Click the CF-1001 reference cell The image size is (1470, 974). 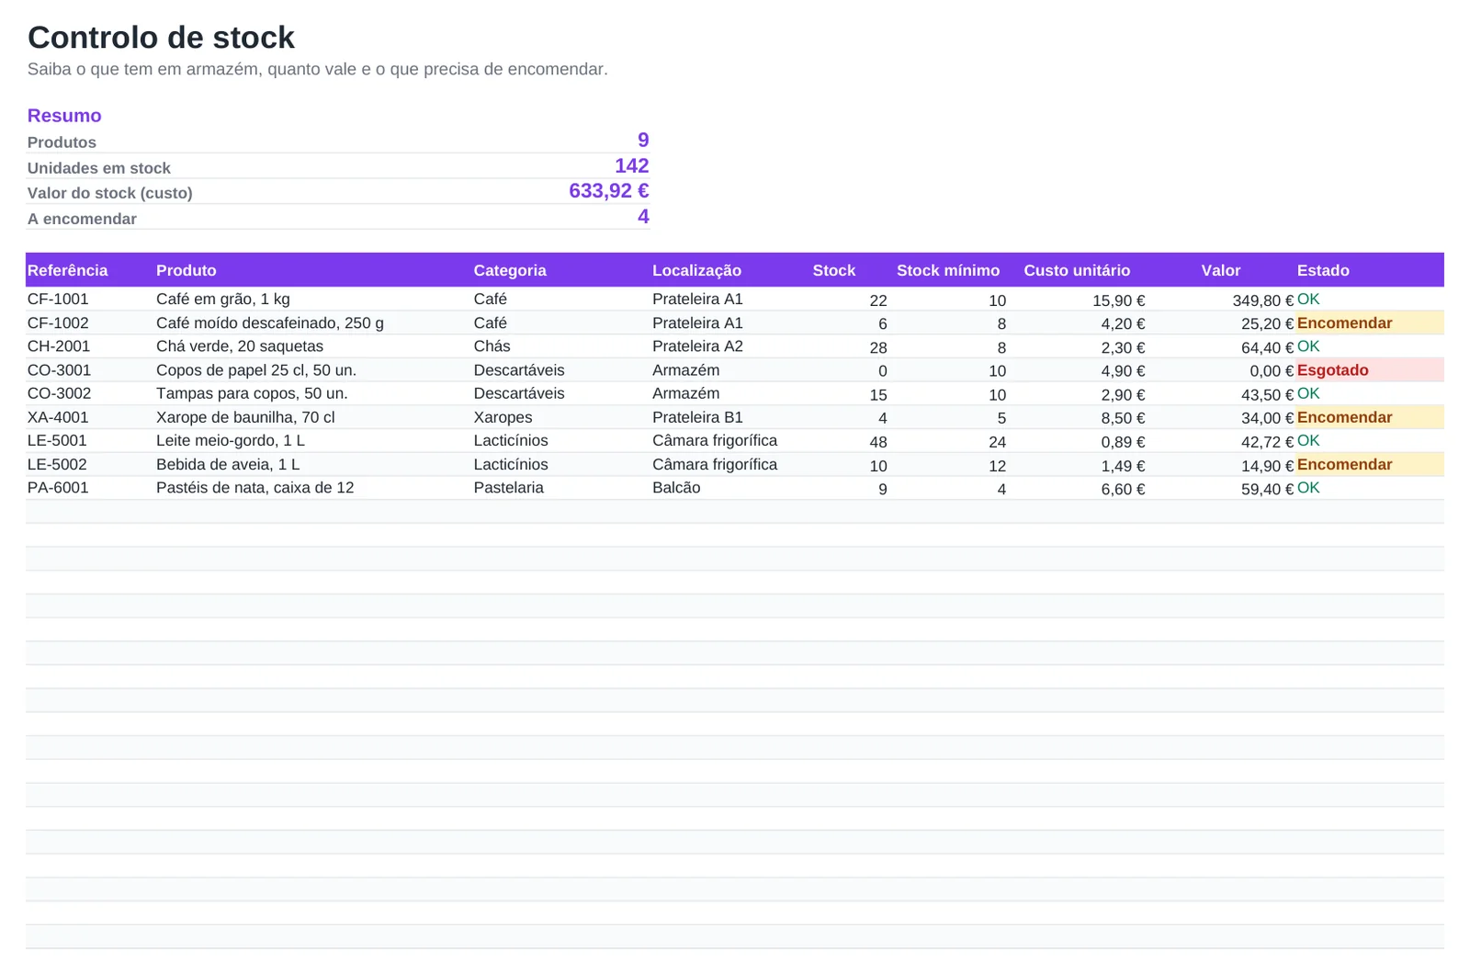pos(58,300)
